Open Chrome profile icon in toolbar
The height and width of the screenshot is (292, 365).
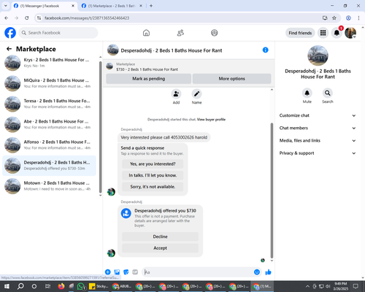348,18
